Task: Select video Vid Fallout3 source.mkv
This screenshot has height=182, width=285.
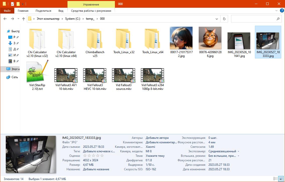Action: click(124, 79)
